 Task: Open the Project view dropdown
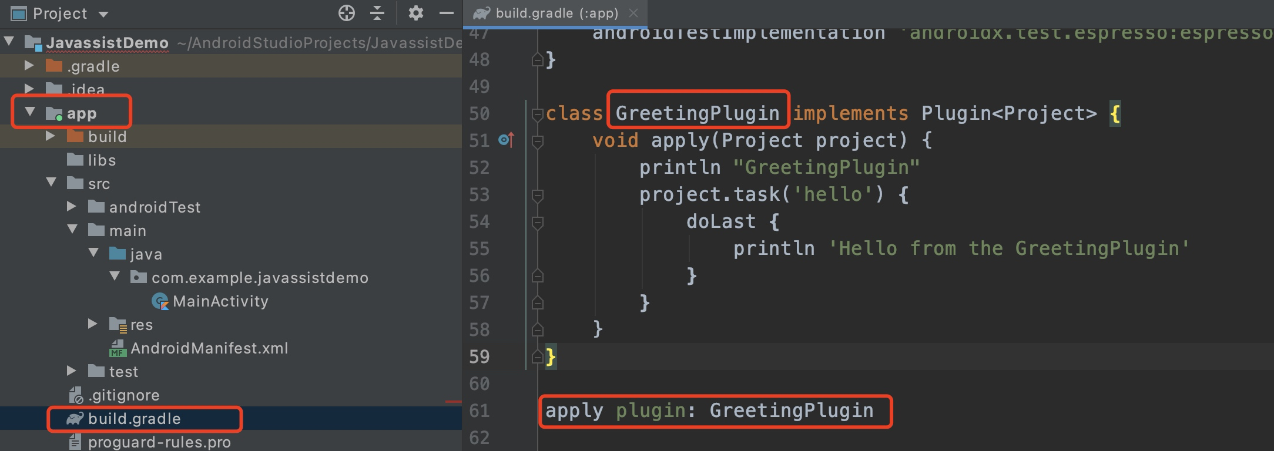[x=103, y=14]
